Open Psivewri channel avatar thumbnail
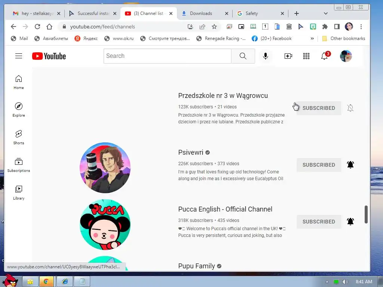The width and height of the screenshot is (383, 287). (105, 168)
